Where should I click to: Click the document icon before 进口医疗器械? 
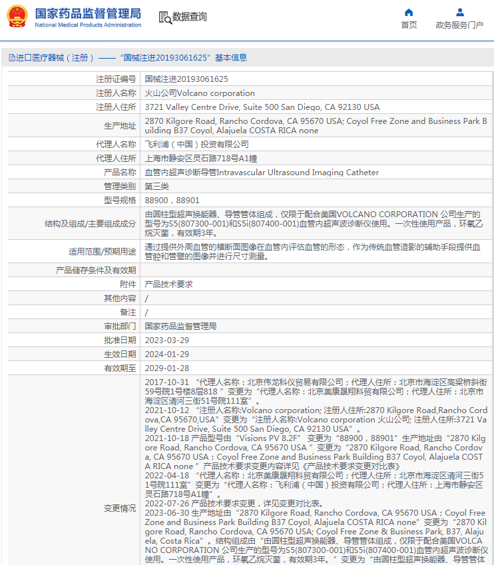12,58
